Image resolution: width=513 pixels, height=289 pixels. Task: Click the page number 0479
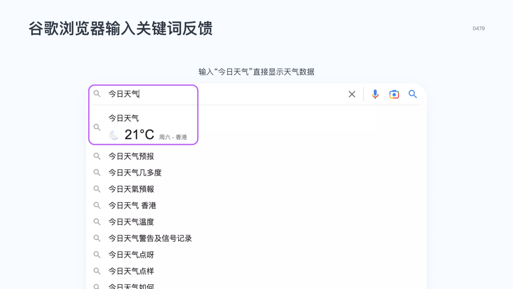click(x=479, y=29)
